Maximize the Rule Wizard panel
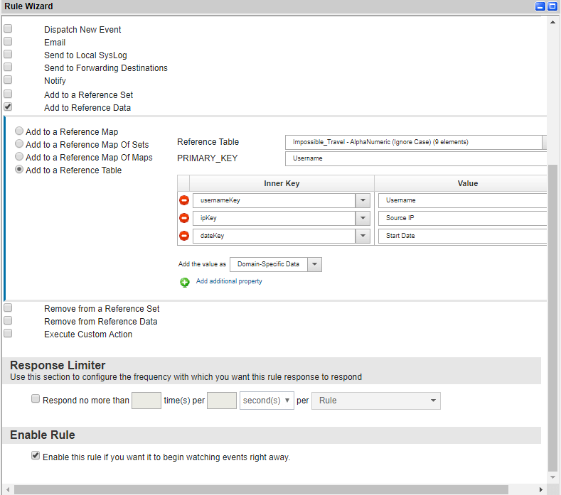561x495 pixels. click(552, 6)
